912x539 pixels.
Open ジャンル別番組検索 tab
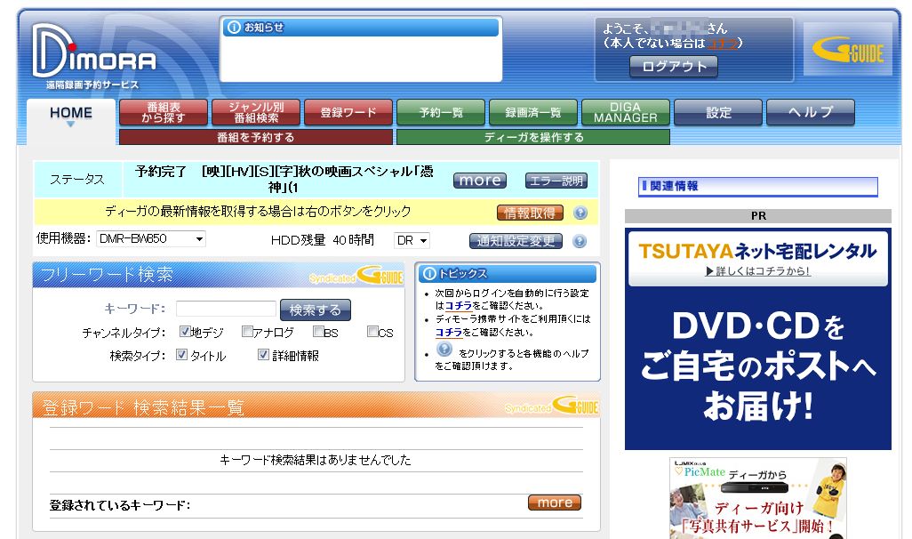(x=256, y=112)
